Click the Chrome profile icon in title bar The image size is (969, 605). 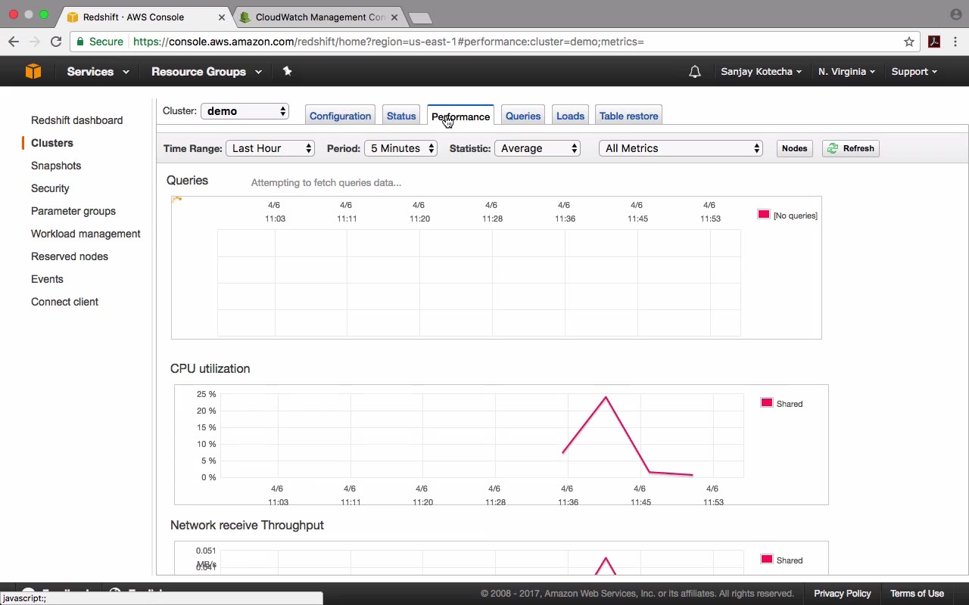tap(955, 14)
